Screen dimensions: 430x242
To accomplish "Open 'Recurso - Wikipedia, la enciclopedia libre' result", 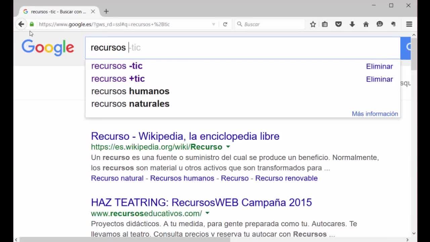I will (x=185, y=136).
